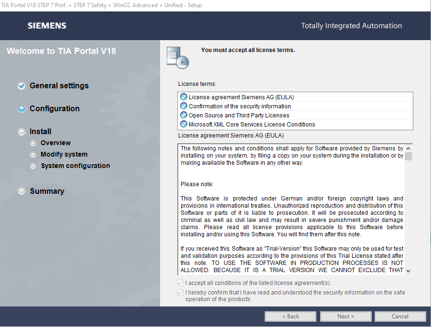Image resolution: width=431 pixels, height=327 pixels.
Task: Open Configuration step label
Action: point(54,109)
